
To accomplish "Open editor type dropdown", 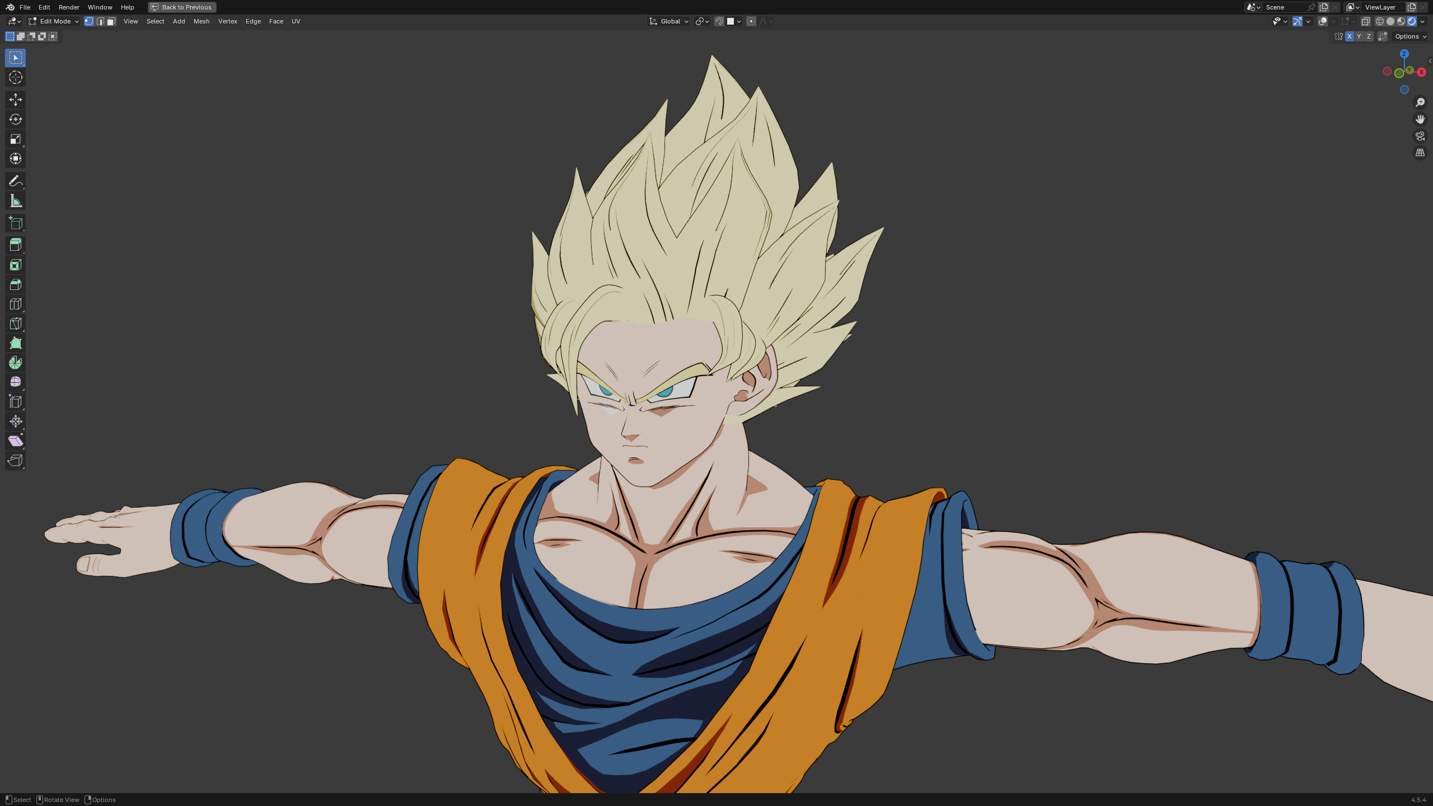I will [14, 21].
